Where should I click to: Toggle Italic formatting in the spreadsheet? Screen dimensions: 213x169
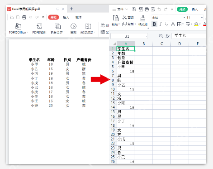tap(161, 24)
